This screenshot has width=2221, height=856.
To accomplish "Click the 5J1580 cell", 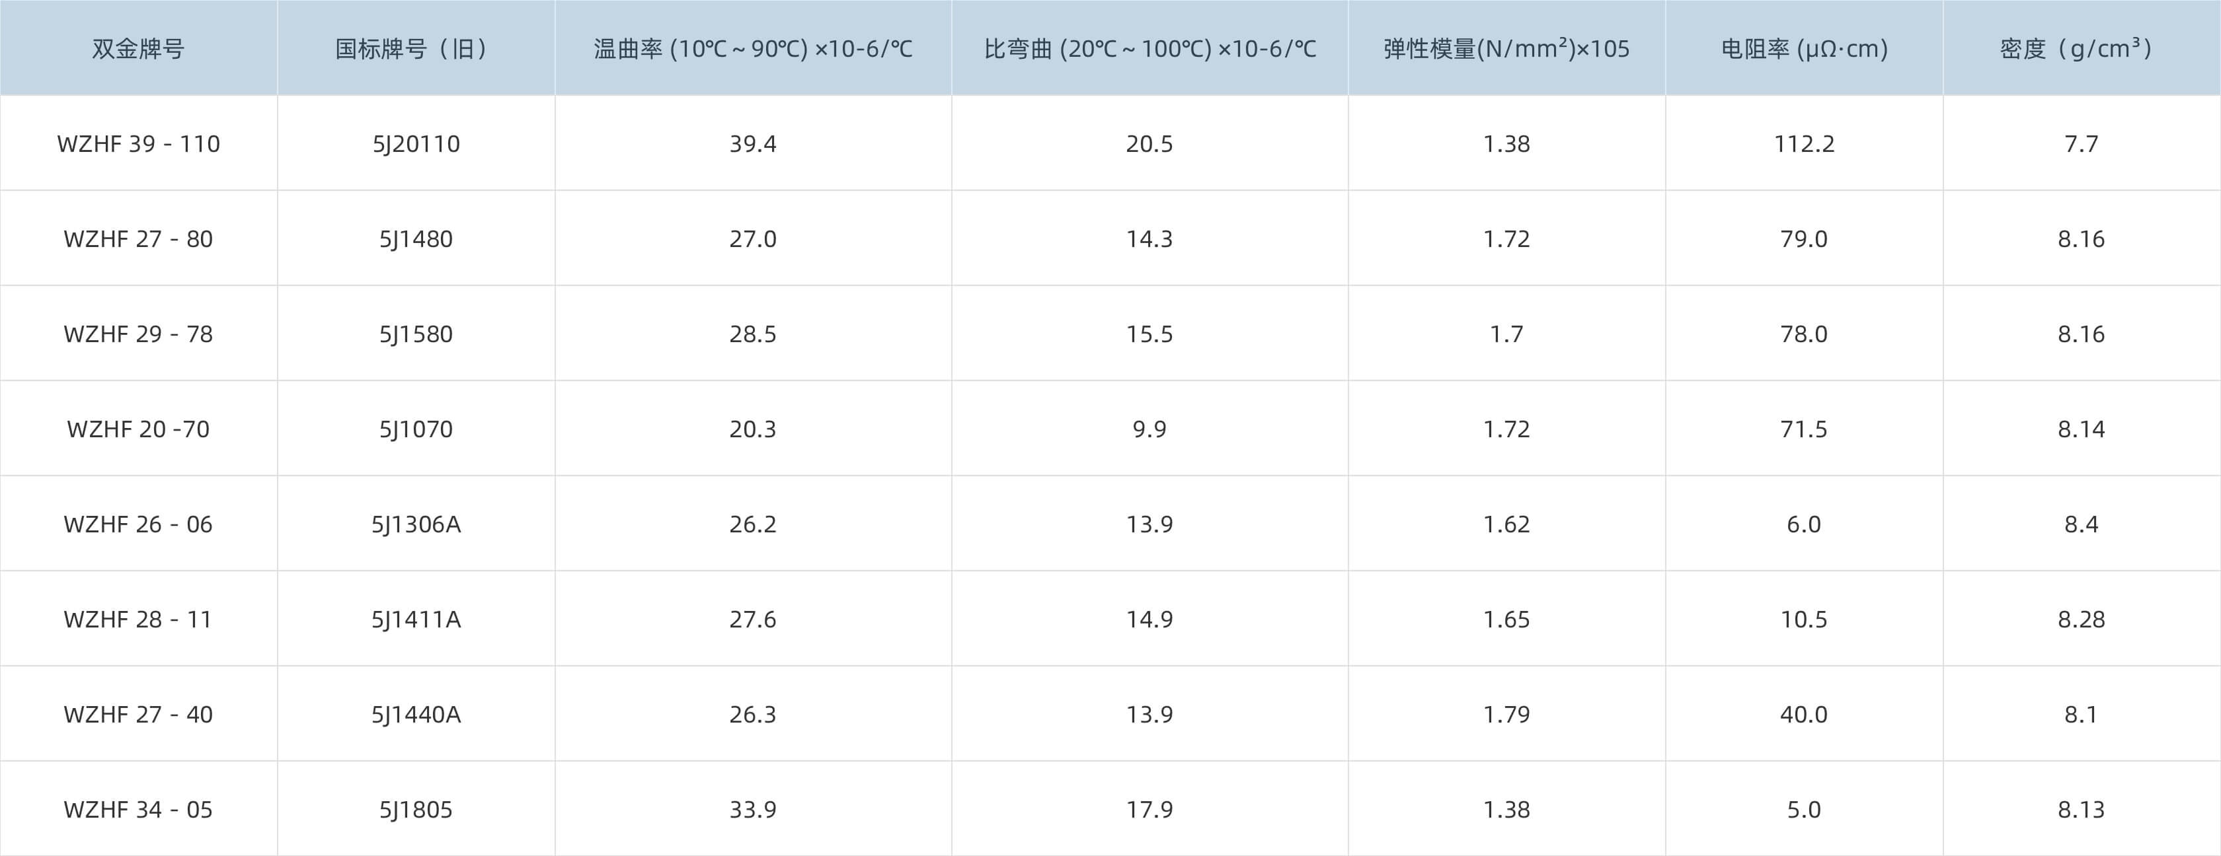I will 416,334.
